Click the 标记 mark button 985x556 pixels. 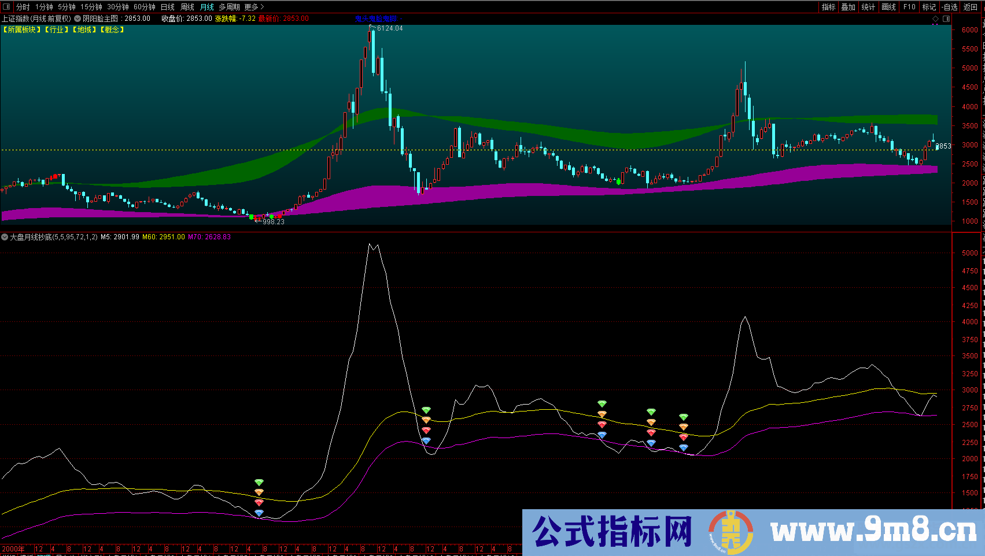tap(929, 7)
